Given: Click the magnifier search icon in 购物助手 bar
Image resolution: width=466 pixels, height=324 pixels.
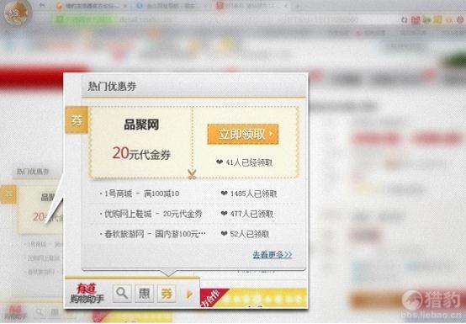Looking at the screenshot, I should coord(122,294).
